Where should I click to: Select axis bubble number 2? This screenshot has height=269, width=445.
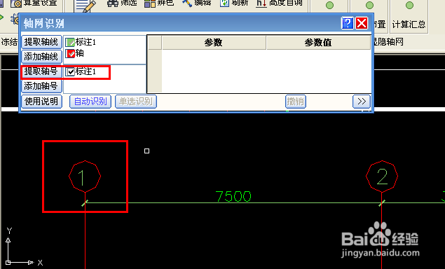pos(382,177)
